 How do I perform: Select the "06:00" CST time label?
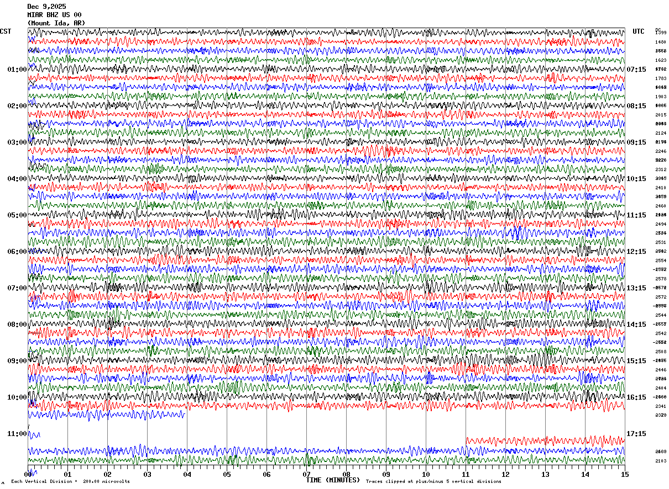point(17,252)
